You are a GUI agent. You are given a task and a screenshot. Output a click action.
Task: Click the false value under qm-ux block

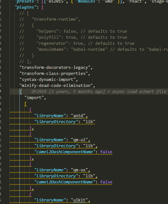tap(106, 182)
